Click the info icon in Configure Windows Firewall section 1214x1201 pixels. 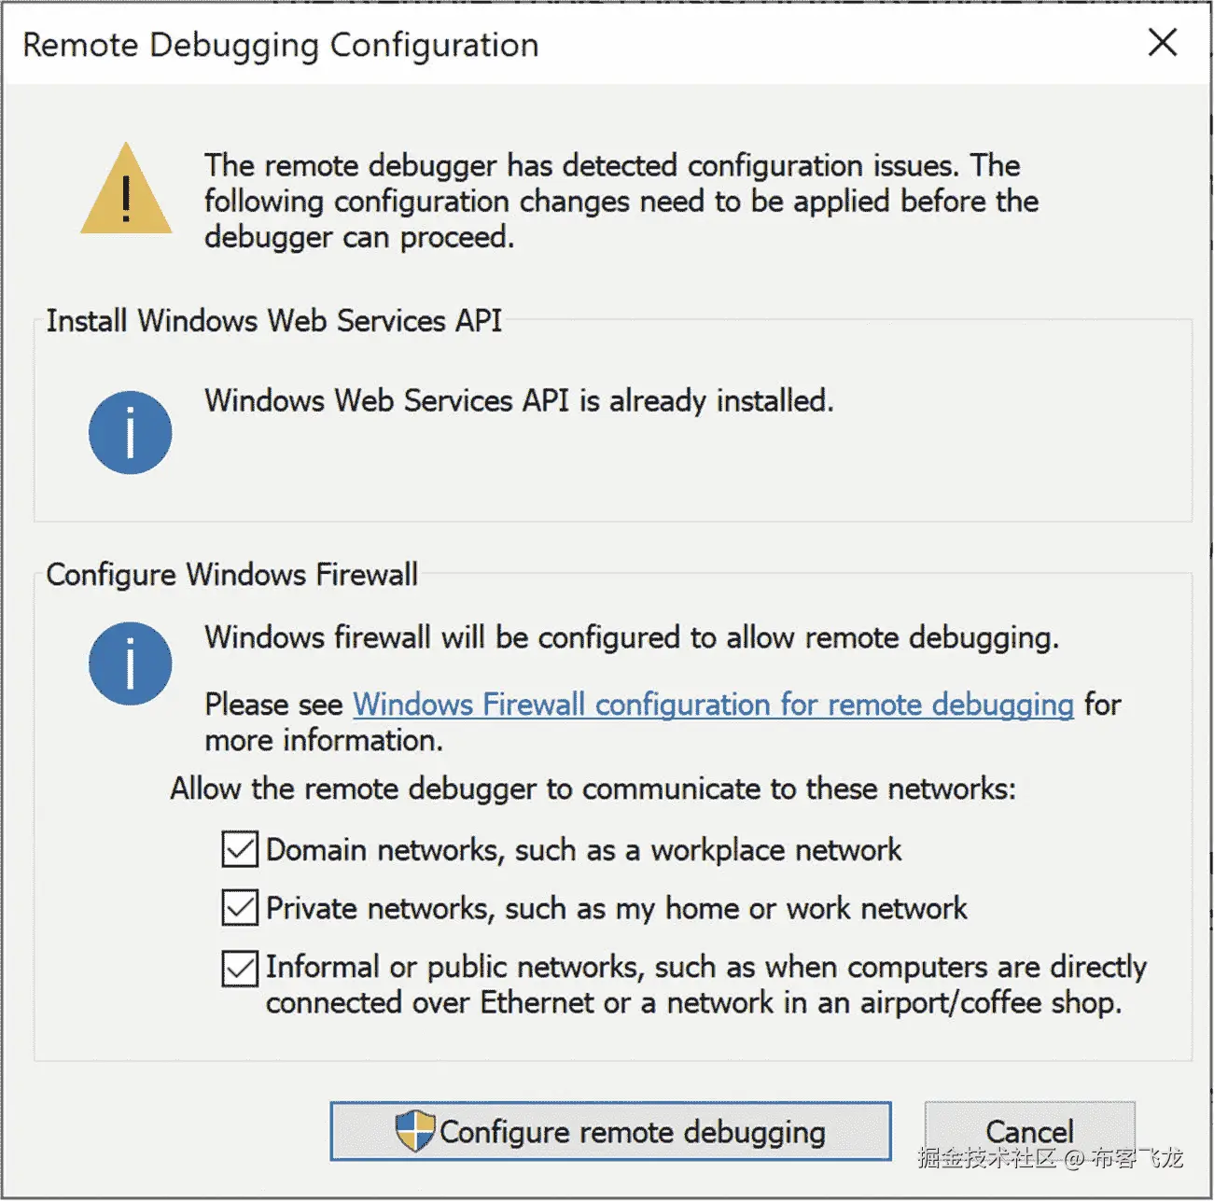130,663
